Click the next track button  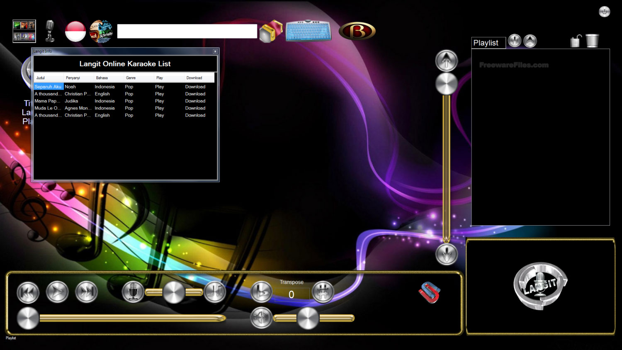pyautogui.click(x=86, y=292)
